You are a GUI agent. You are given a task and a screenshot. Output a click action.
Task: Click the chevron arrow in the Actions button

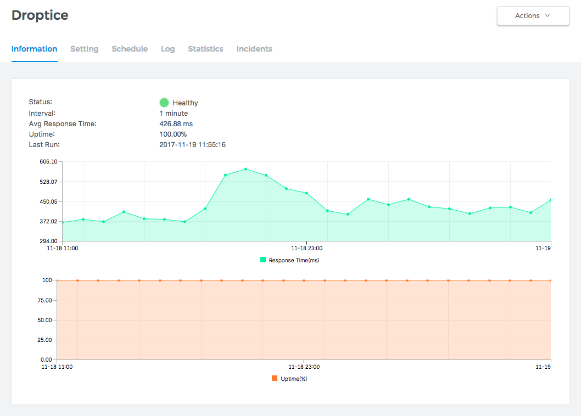pyautogui.click(x=548, y=16)
